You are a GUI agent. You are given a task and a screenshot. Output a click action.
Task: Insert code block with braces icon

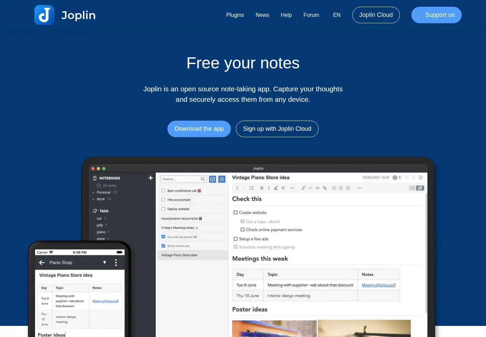(x=318, y=188)
